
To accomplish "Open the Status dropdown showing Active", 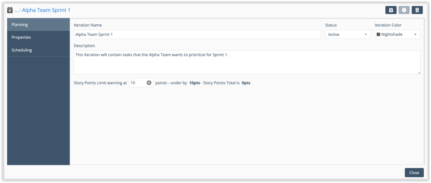I will click(347, 34).
